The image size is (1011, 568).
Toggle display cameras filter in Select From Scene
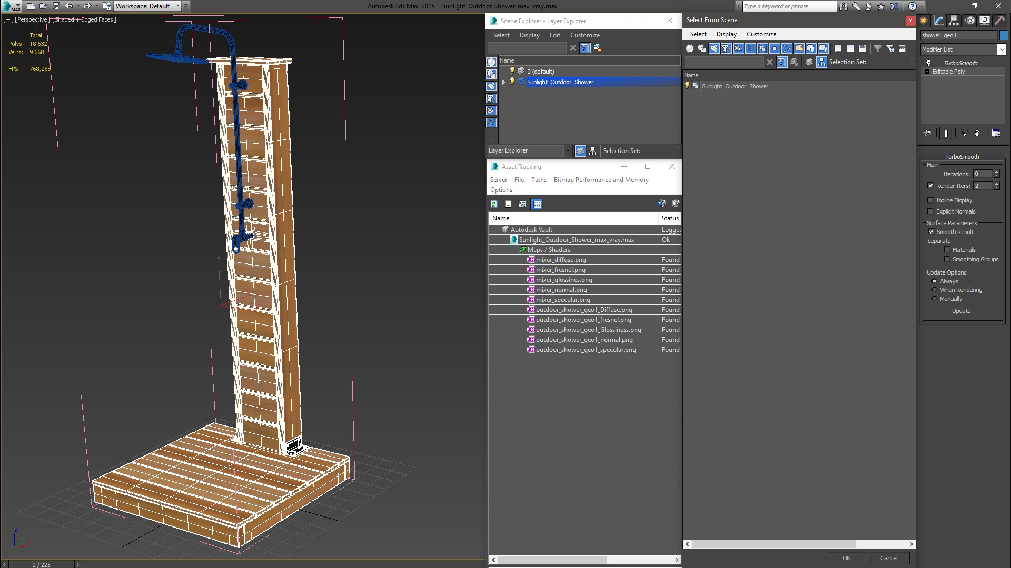pyautogui.click(x=726, y=48)
